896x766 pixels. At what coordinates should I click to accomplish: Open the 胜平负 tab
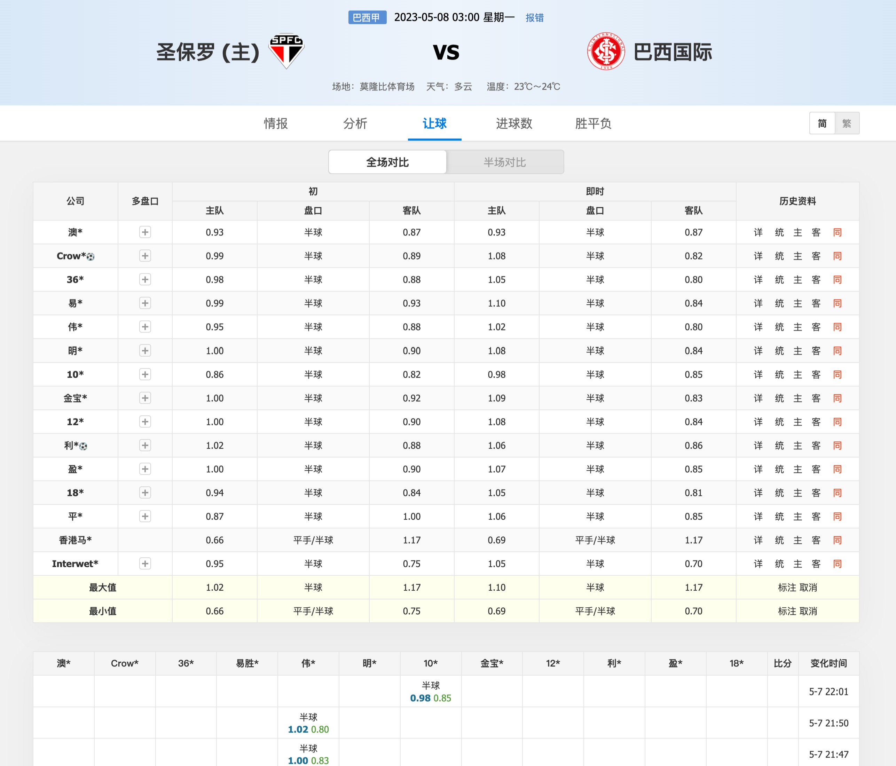(593, 123)
